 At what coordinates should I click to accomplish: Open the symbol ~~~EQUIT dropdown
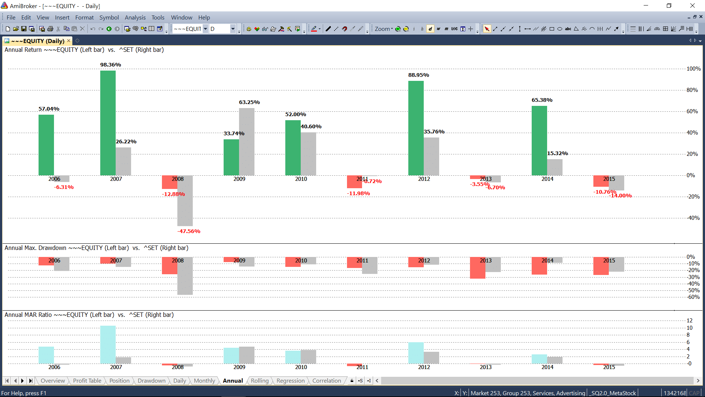(x=205, y=29)
